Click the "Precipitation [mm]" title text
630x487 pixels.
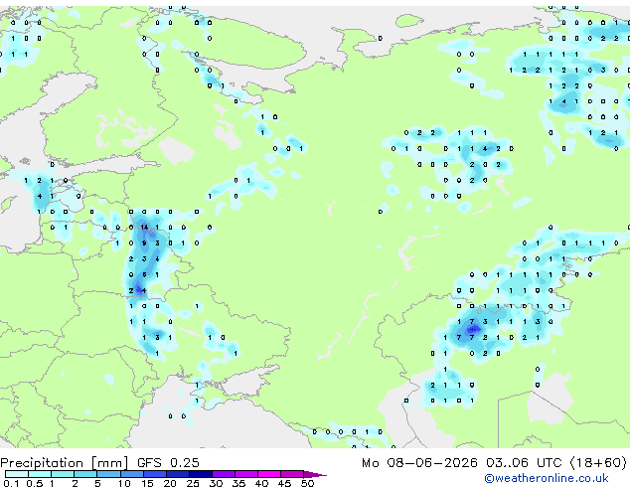pyautogui.click(x=65, y=463)
